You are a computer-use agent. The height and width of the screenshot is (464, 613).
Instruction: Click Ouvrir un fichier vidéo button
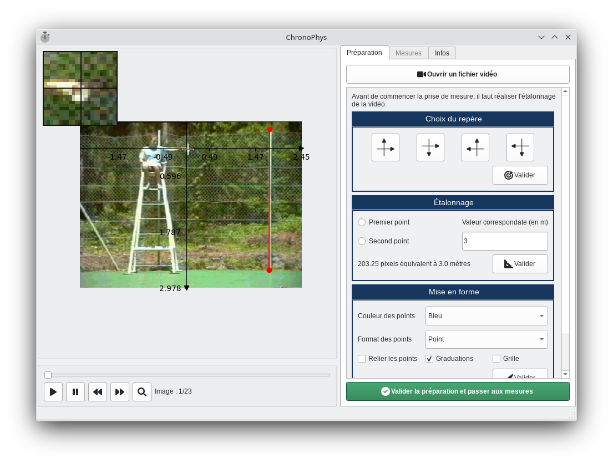click(x=458, y=74)
